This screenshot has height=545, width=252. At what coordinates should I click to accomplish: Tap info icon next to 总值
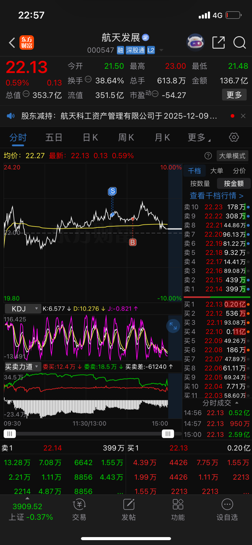click(26, 94)
